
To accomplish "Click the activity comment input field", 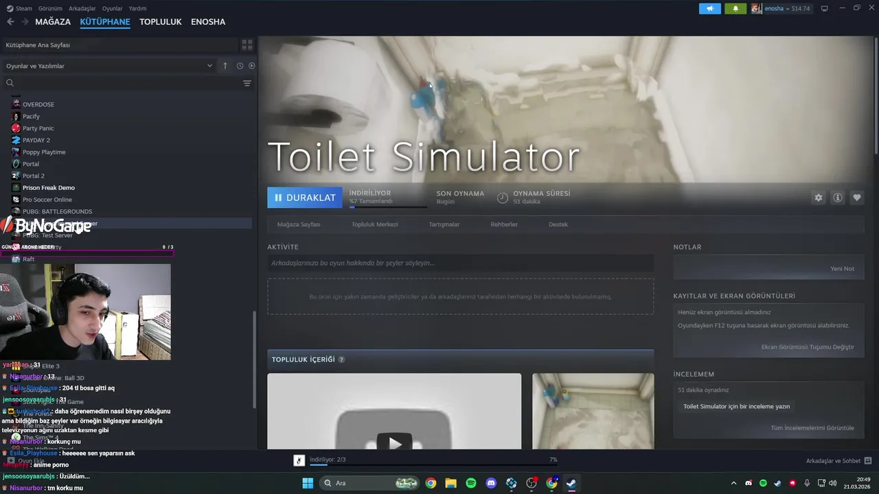I will pos(460,263).
